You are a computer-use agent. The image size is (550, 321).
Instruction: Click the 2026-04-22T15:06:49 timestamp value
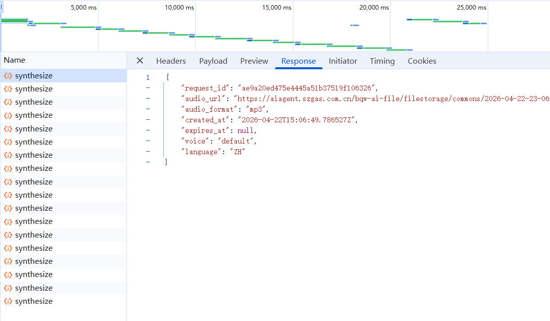point(296,120)
